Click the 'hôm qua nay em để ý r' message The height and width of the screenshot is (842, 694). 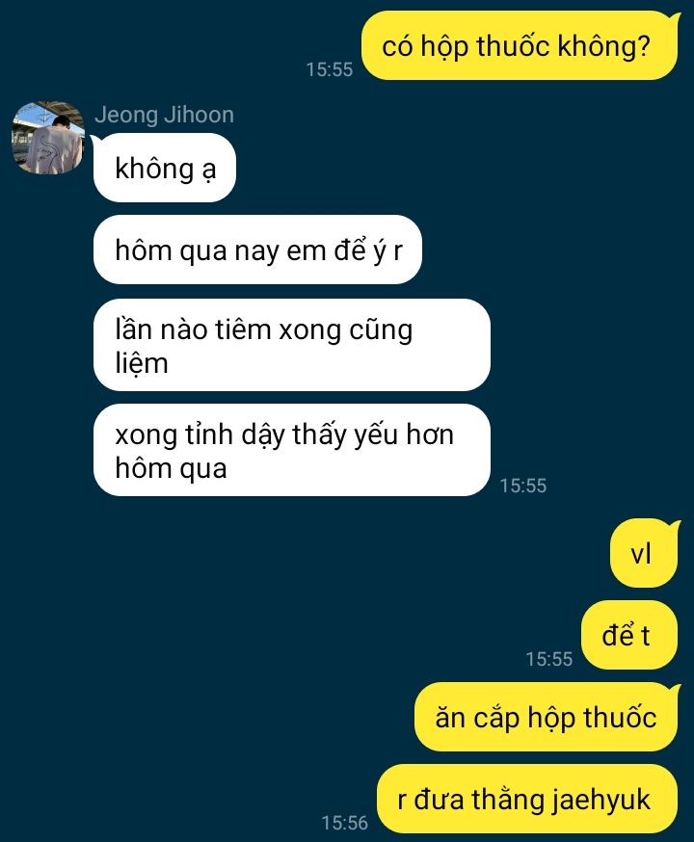pos(257,250)
